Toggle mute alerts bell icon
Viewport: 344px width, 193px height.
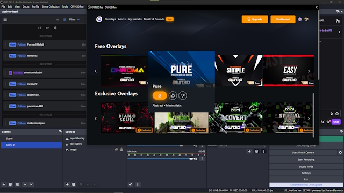(55, 28)
